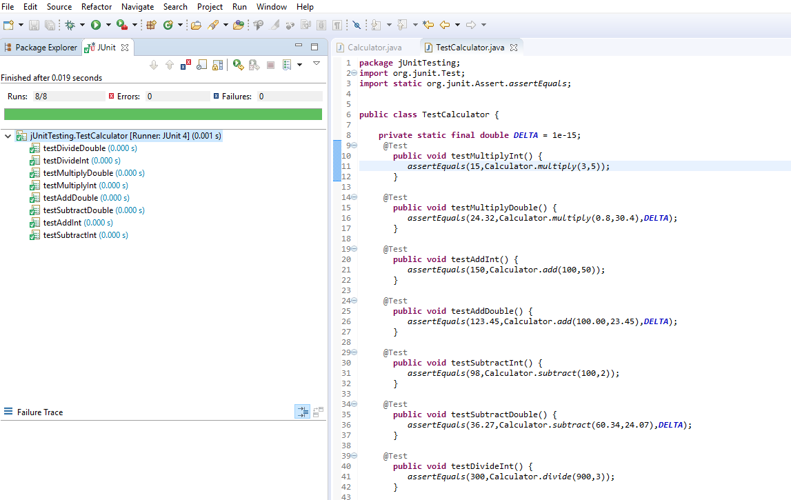791x500 pixels.
Task: Click the Save All toolbar icon
Action: click(50, 25)
